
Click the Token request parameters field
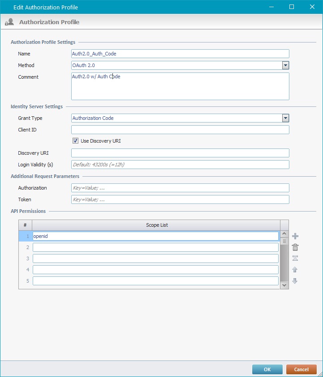tap(180, 199)
